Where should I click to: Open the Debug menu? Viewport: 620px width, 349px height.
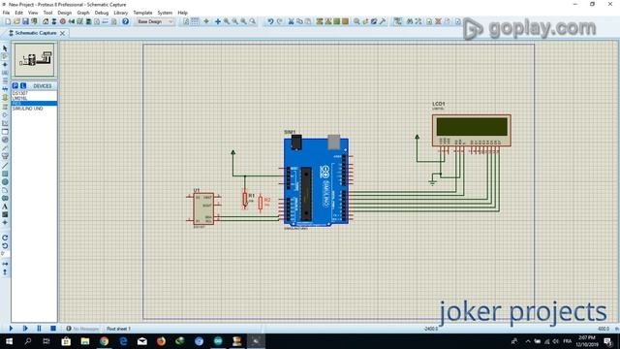[102, 13]
